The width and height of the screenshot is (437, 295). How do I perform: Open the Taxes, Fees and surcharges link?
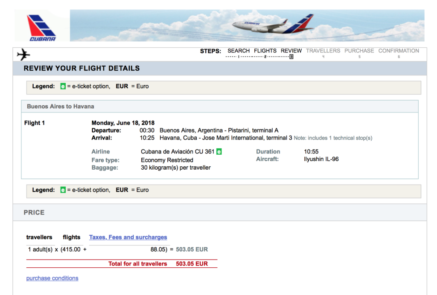[x=128, y=237]
